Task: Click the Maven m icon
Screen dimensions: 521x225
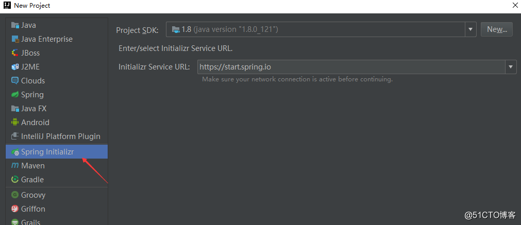Action: [15, 166]
